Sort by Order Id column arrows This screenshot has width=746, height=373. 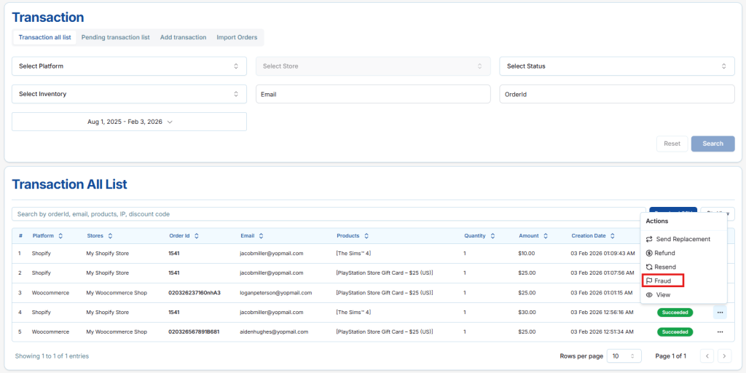point(197,236)
